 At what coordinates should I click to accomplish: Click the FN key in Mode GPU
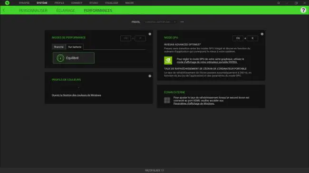[x=238, y=38]
